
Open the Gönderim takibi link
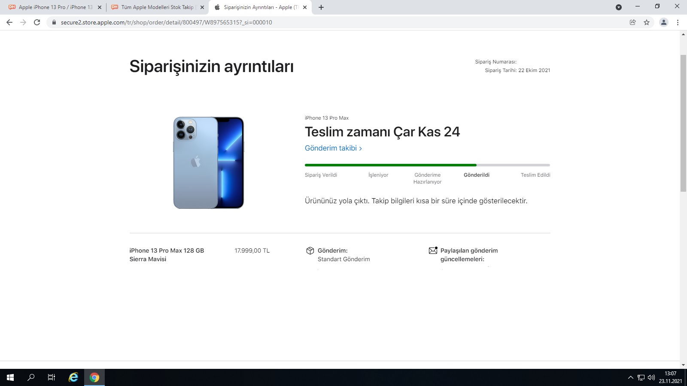point(333,148)
